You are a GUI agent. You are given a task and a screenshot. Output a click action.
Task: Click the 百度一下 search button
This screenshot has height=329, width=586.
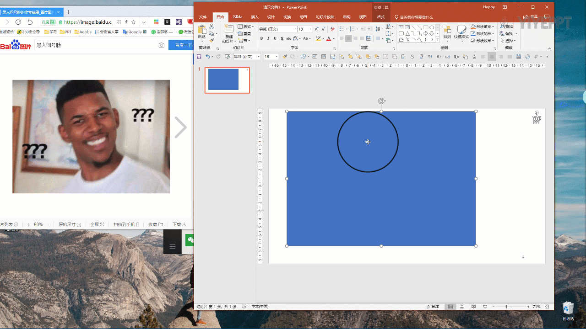click(x=180, y=45)
